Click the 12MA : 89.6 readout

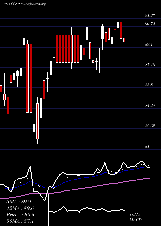tap(20, 208)
